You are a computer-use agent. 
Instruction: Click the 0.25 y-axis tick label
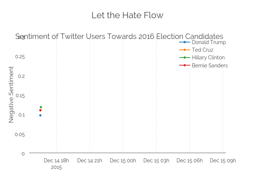point(20,57)
